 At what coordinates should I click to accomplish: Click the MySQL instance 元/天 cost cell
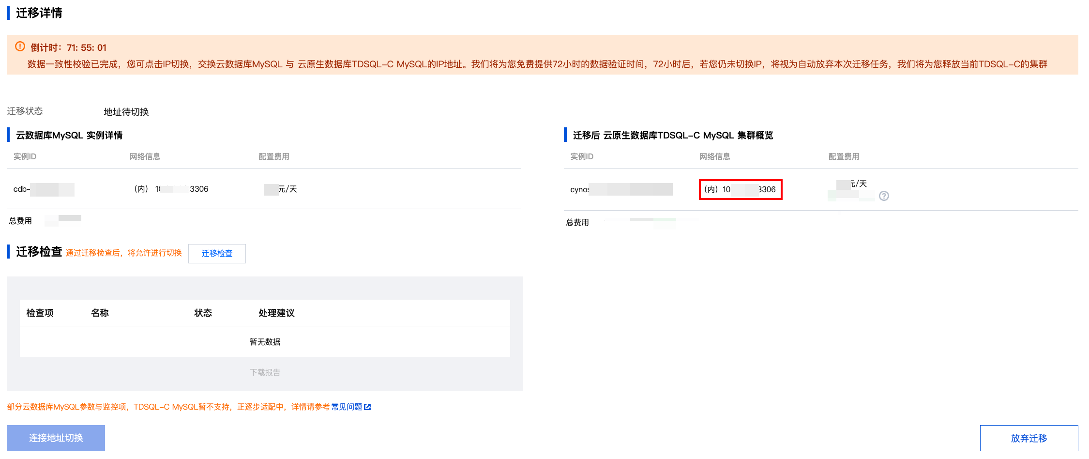point(281,189)
